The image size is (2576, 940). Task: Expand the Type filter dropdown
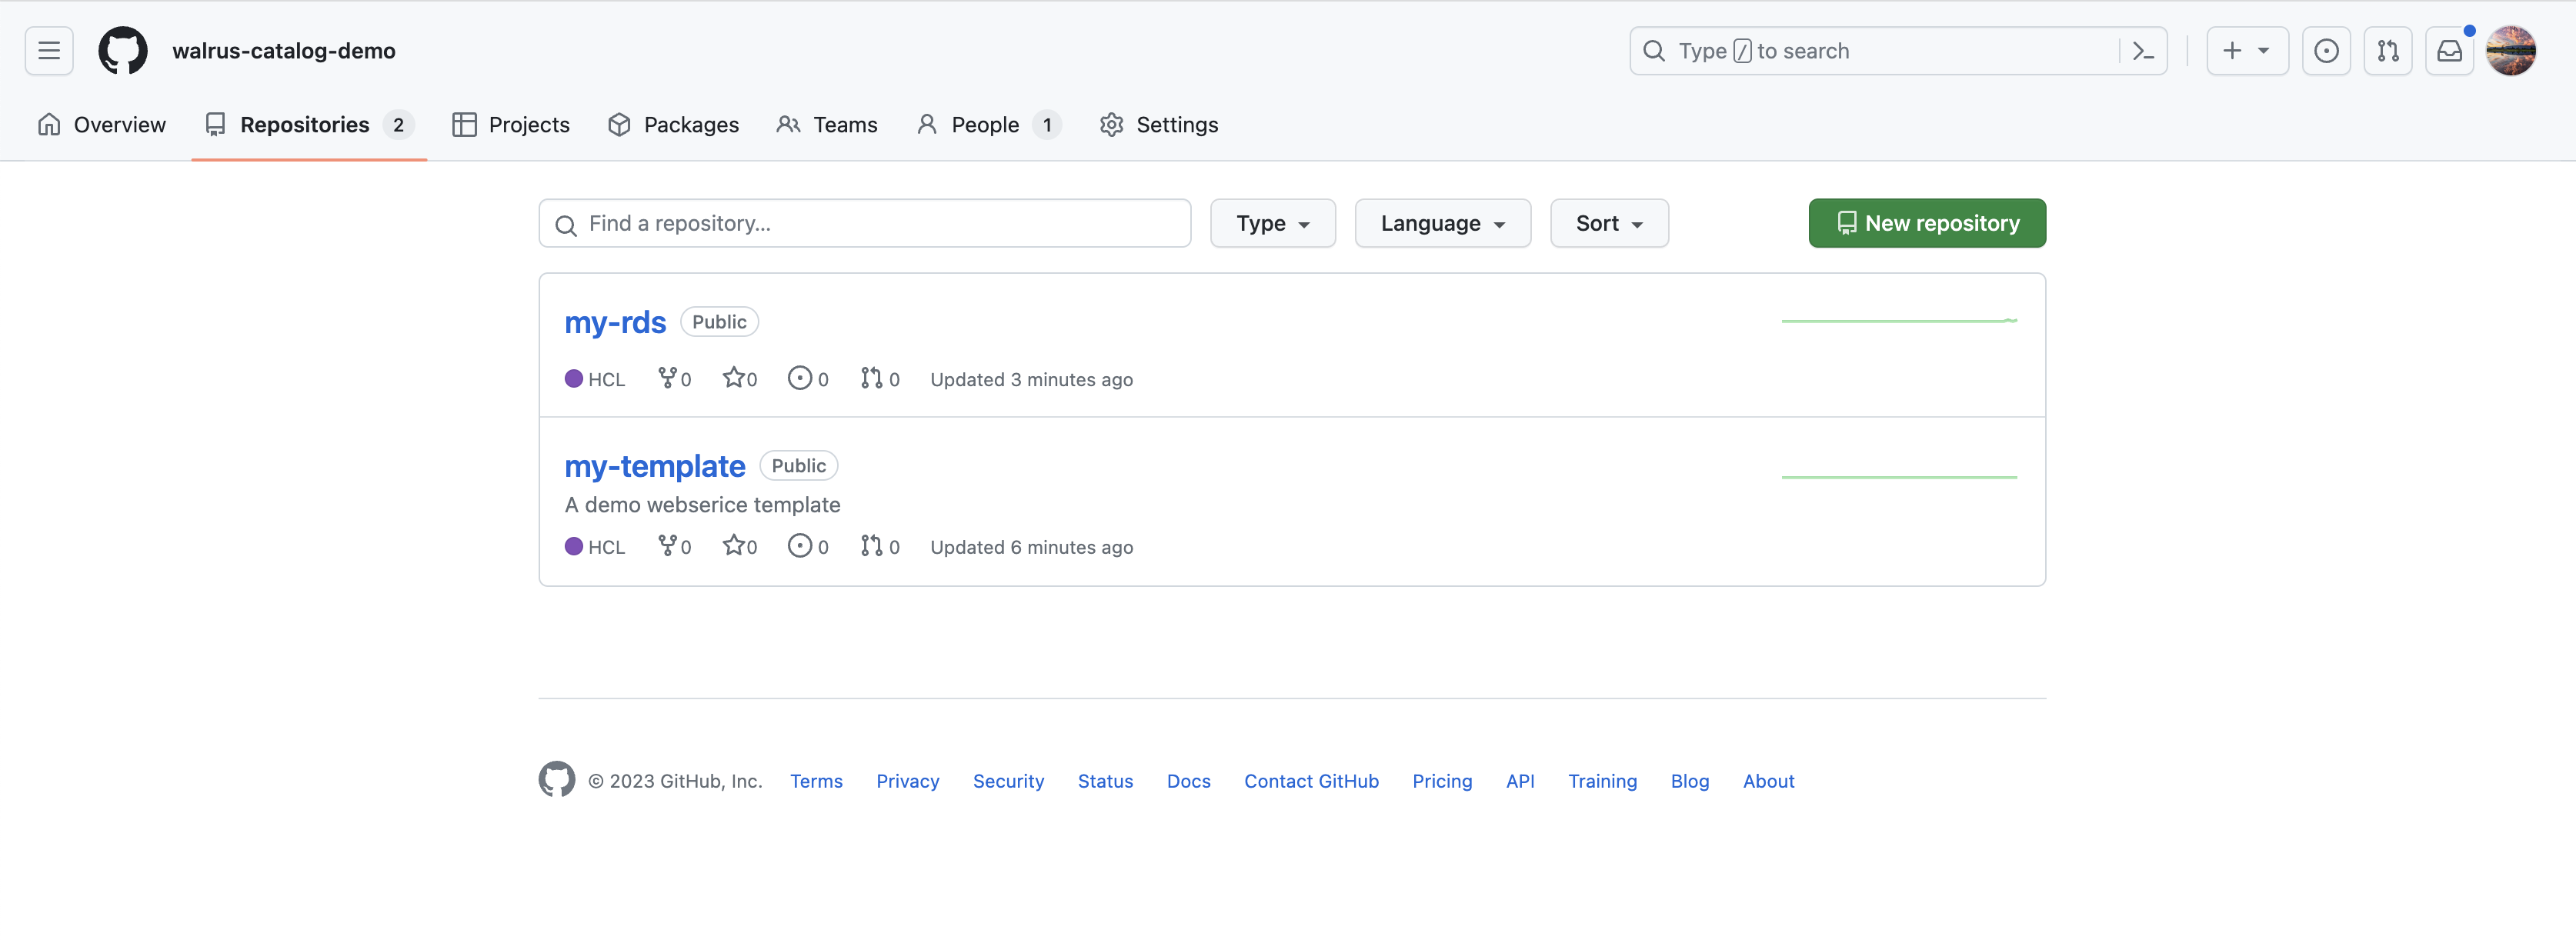[1272, 223]
